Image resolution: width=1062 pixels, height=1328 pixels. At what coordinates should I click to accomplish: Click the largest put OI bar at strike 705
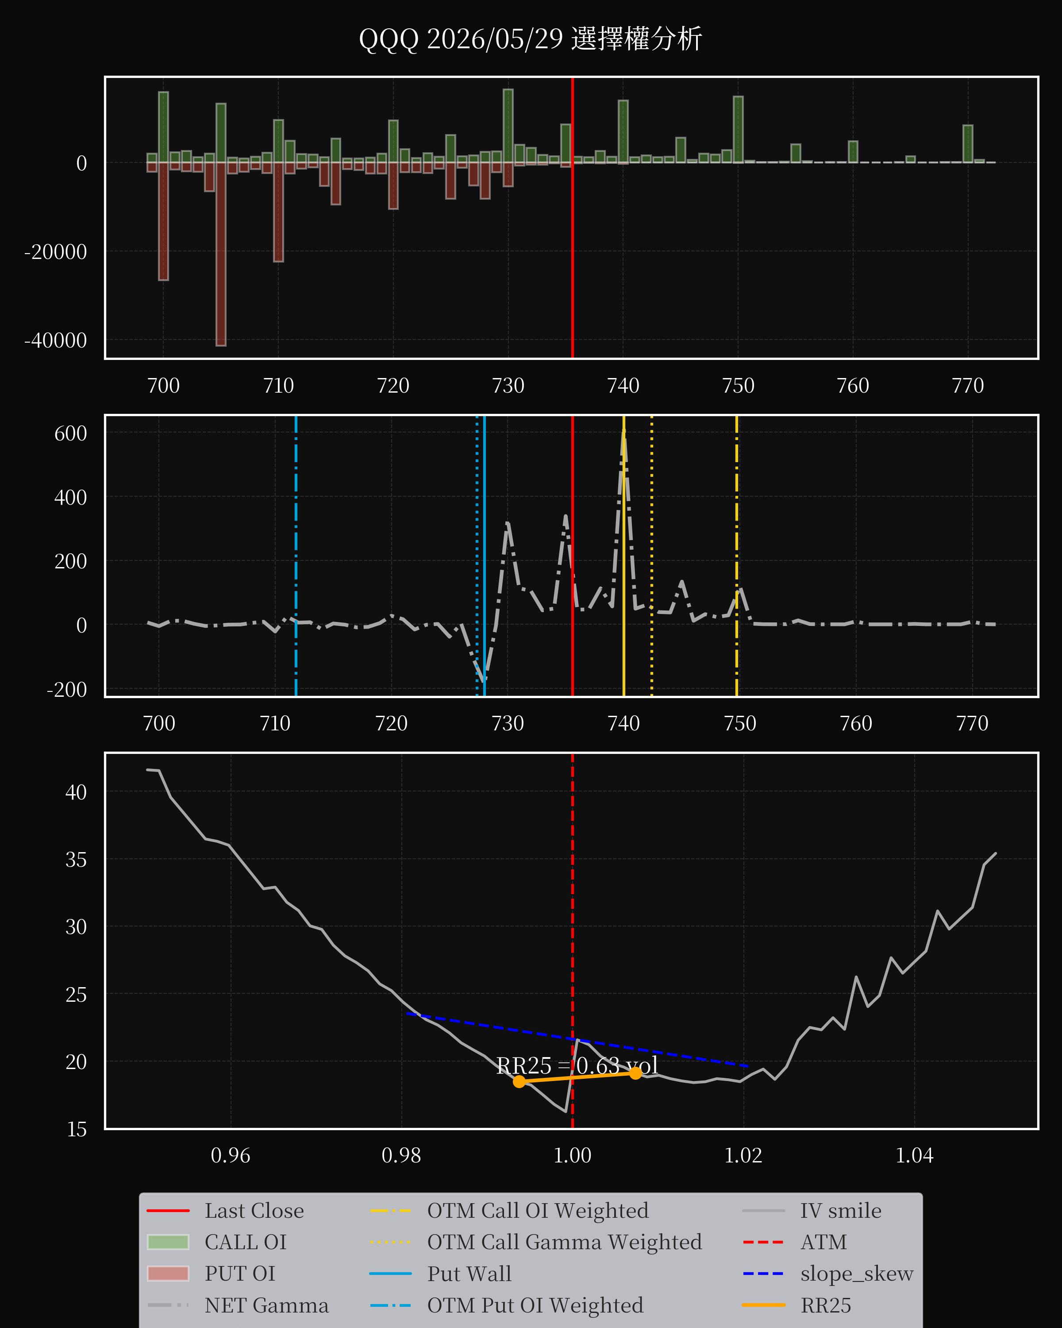[221, 254]
